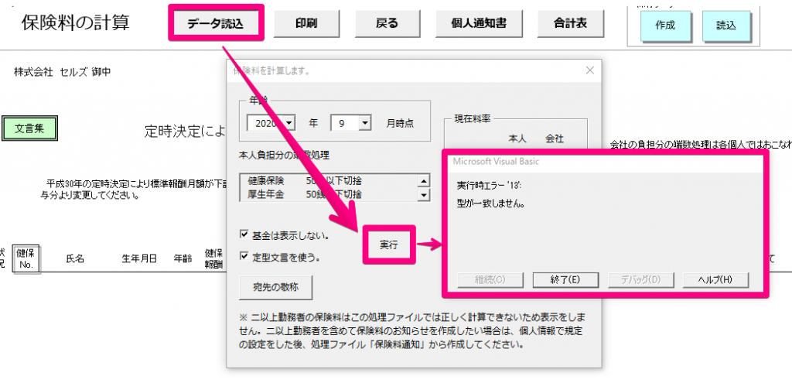792x390 pixels.
Task: Click the up arrow of 端数処理 list
Action: [x=425, y=181]
